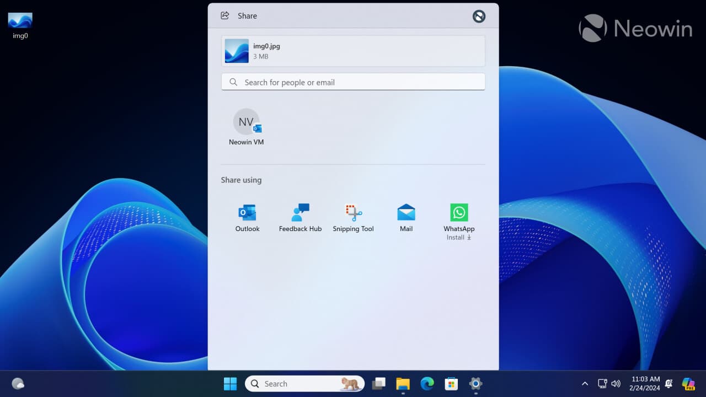
Task: Launch Copilot preview from the system tray
Action: [688, 383]
